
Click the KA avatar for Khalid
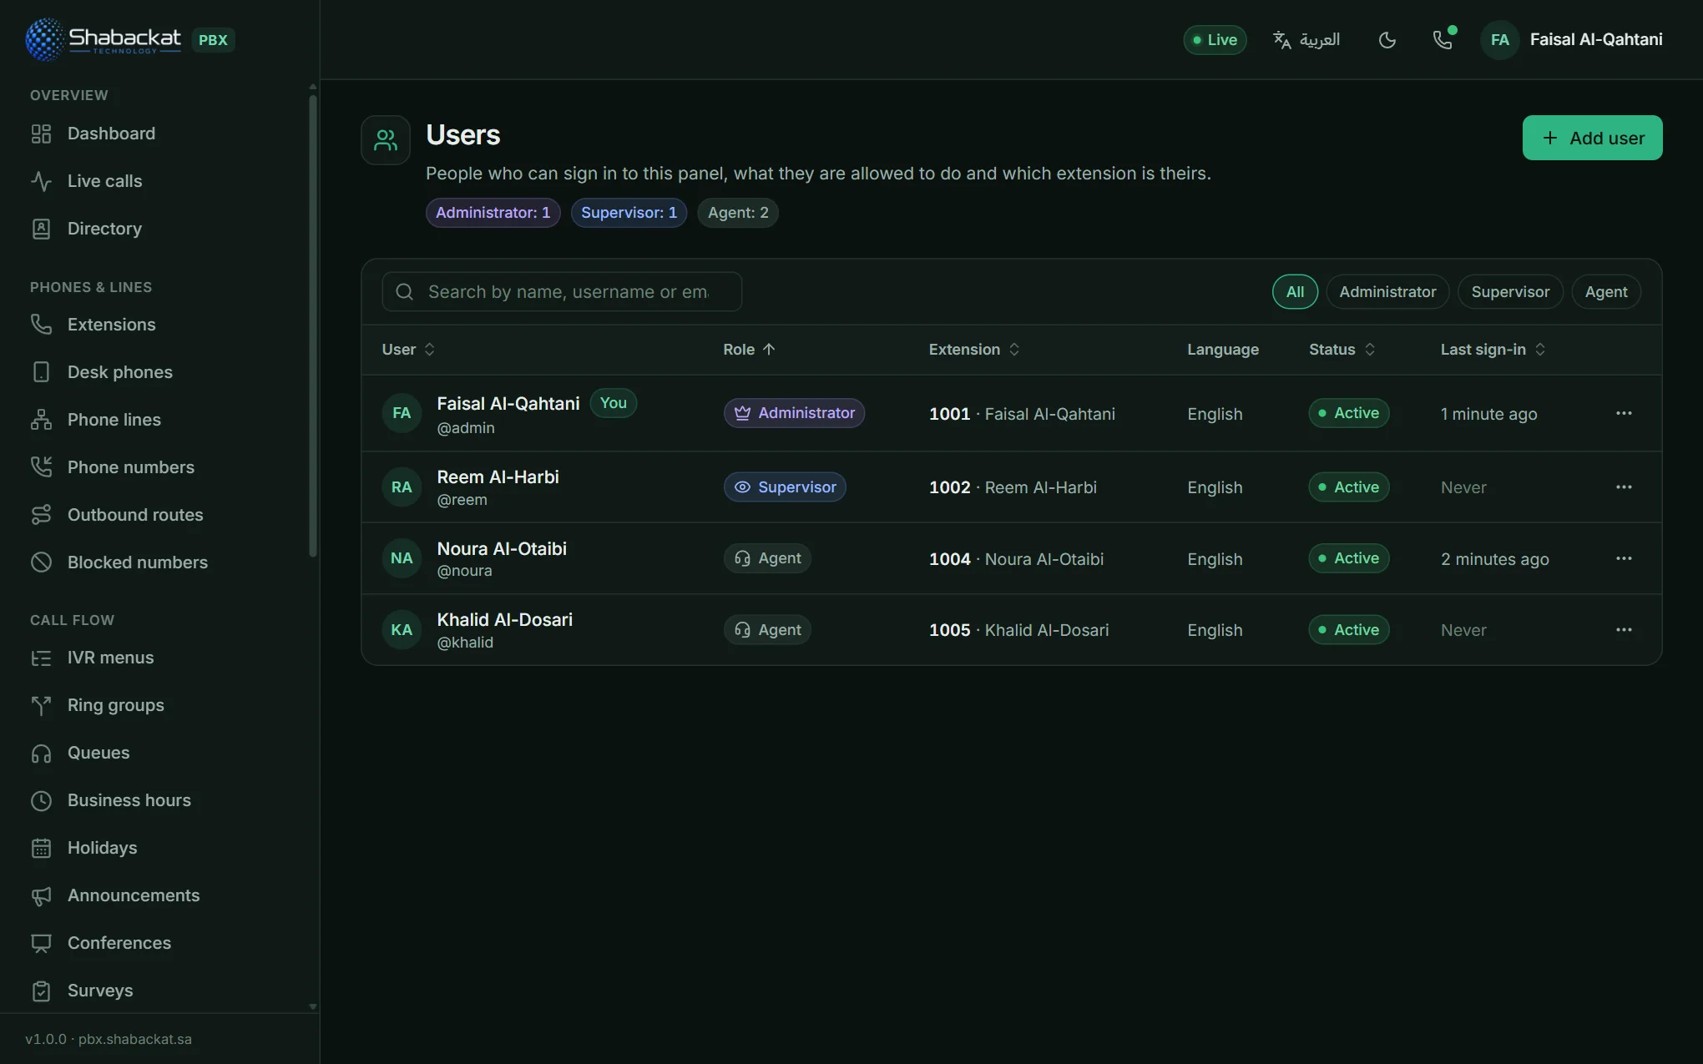point(402,629)
